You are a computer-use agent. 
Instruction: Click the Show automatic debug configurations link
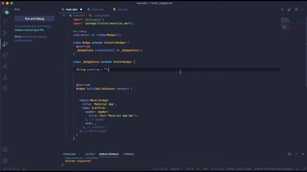point(18,37)
